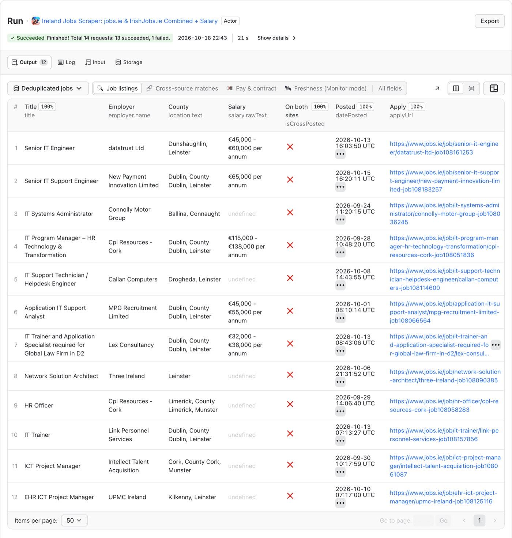Open Ireland Jobs Scraper actor link
512x538 pixels.
130,21
